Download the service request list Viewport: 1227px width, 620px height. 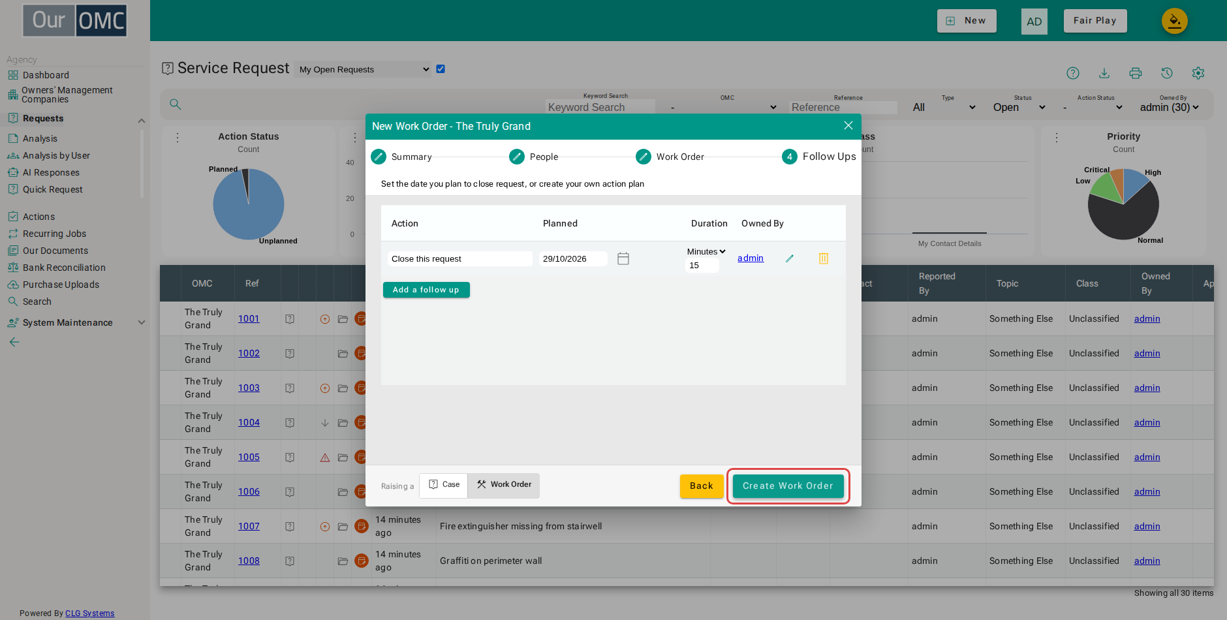(x=1104, y=73)
